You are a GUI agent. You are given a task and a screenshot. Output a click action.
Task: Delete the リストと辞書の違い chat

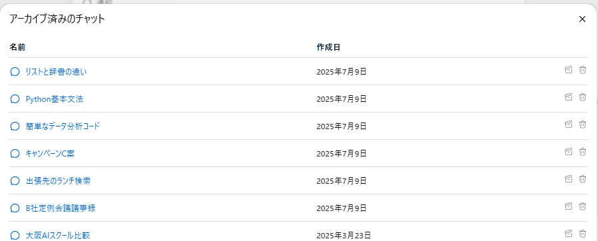click(583, 70)
